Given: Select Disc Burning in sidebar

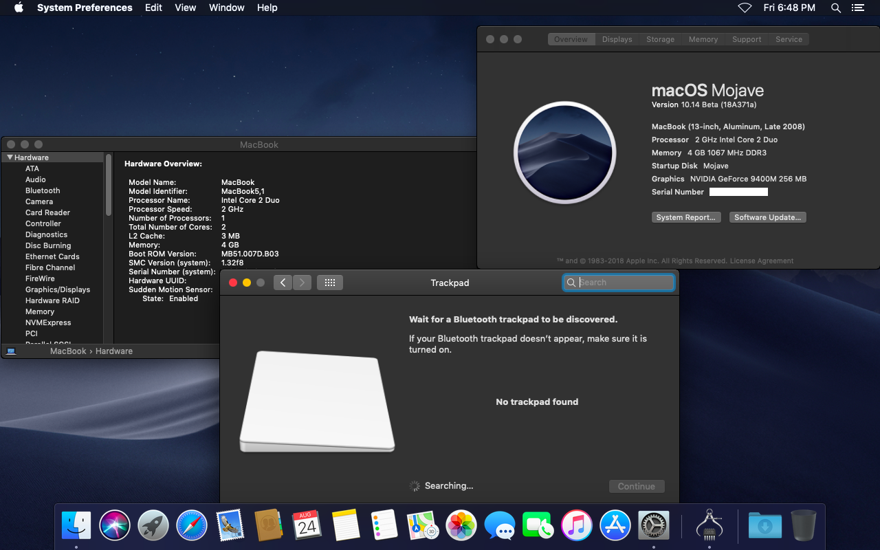Looking at the screenshot, I should coord(48,245).
